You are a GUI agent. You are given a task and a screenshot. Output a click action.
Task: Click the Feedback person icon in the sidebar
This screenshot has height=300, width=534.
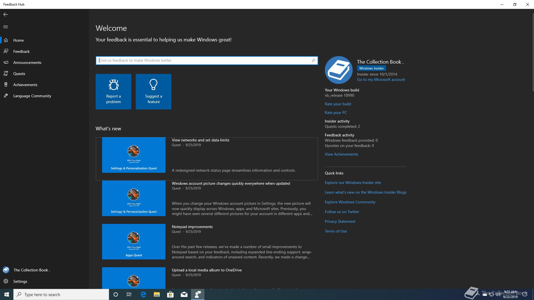tap(6, 51)
